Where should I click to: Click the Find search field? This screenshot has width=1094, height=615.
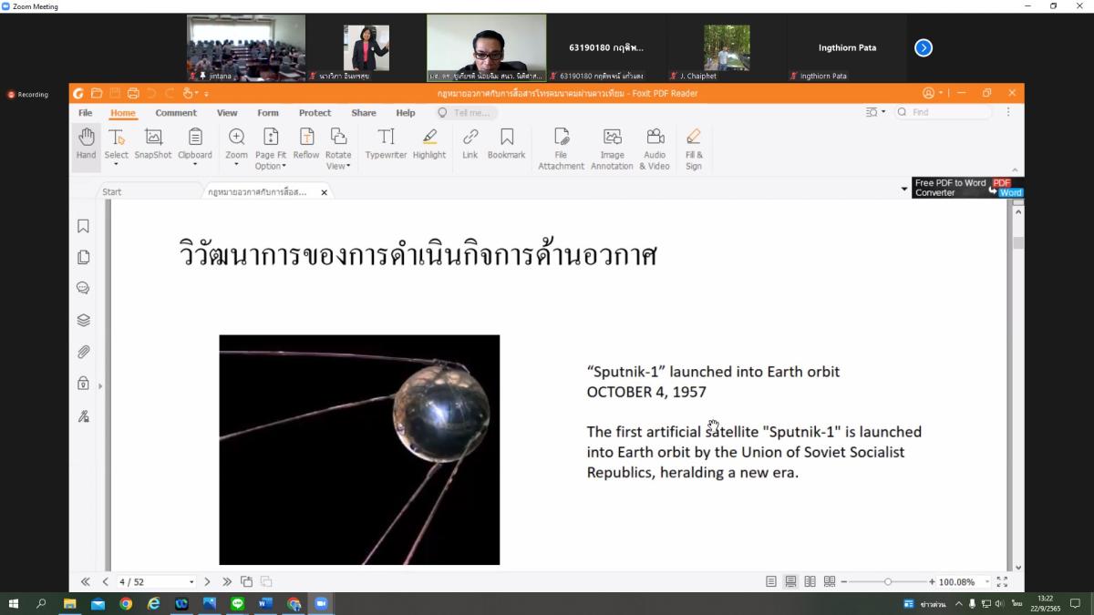pos(943,112)
